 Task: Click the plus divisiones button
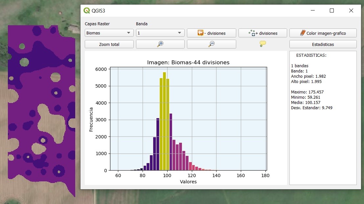(263, 33)
